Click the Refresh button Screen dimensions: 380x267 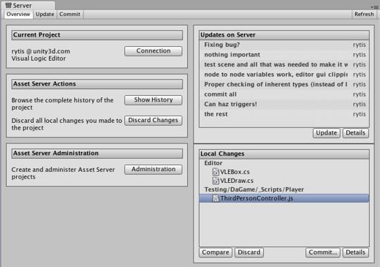[x=364, y=14]
